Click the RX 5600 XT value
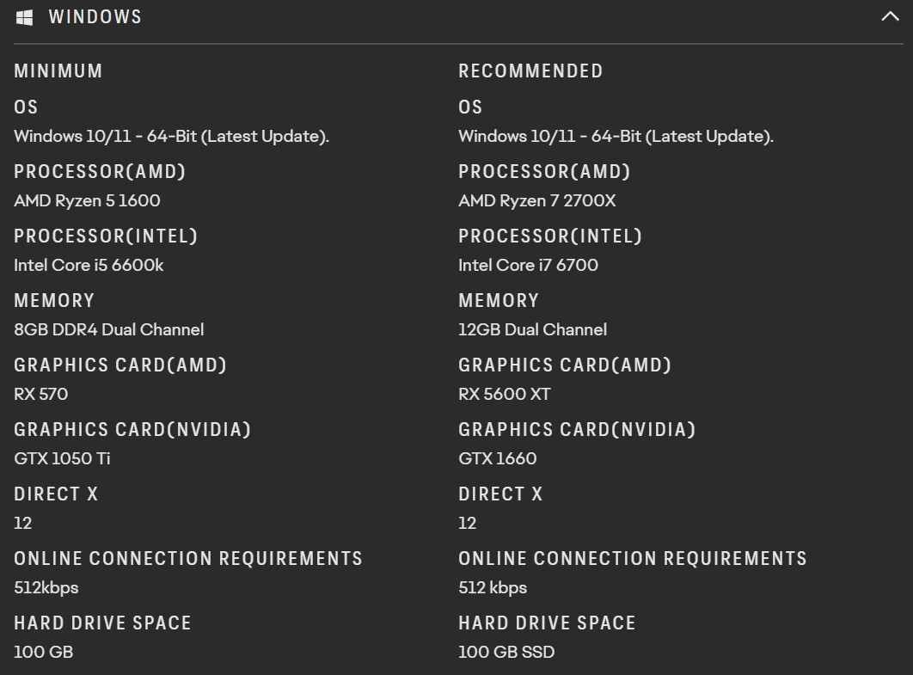 click(x=505, y=395)
